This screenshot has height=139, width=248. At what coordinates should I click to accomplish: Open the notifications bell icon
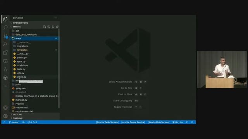coord(192,122)
